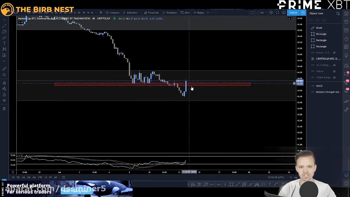This screenshot has height=197, width=350.
Task: Undo the last chart action
Action: tap(208, 13)
